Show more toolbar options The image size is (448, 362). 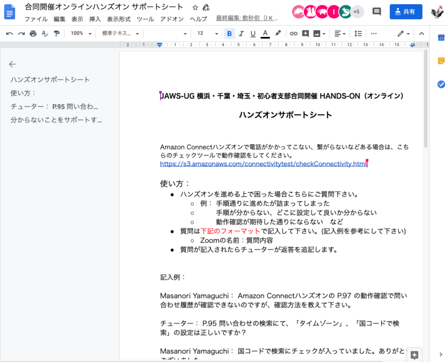(x=374, y=34)
